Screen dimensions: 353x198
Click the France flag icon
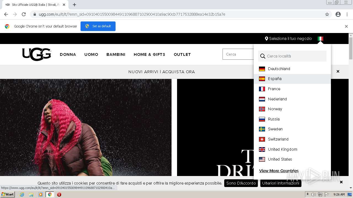click(x=262, y=89)
